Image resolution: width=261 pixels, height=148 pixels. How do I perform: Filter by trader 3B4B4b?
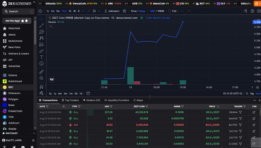coord(240,112)
